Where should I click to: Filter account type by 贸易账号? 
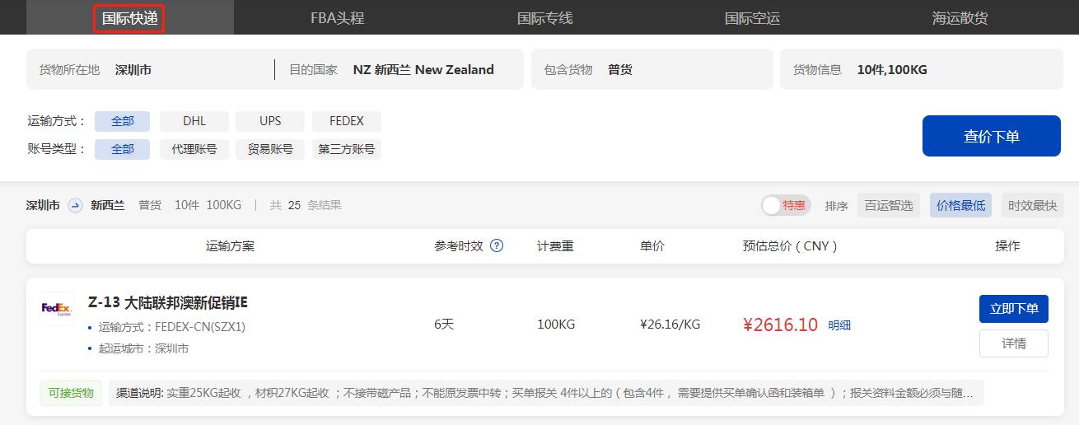[x=270, y=149]
